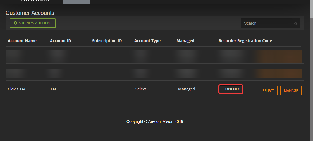This screenshot has width=313, height=141.
Task: Click the ADD NEW ACCOUNT button
Action: (33, 23)
